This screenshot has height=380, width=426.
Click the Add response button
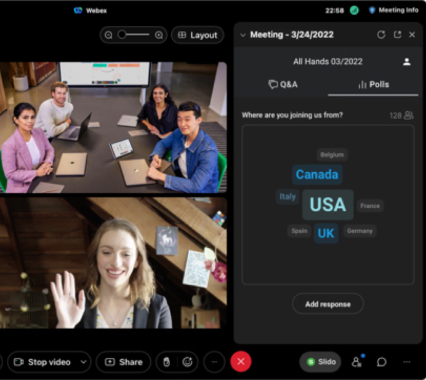(x=328, y=304)
